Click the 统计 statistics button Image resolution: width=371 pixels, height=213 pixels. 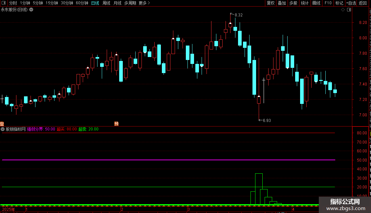click(305, 3)
